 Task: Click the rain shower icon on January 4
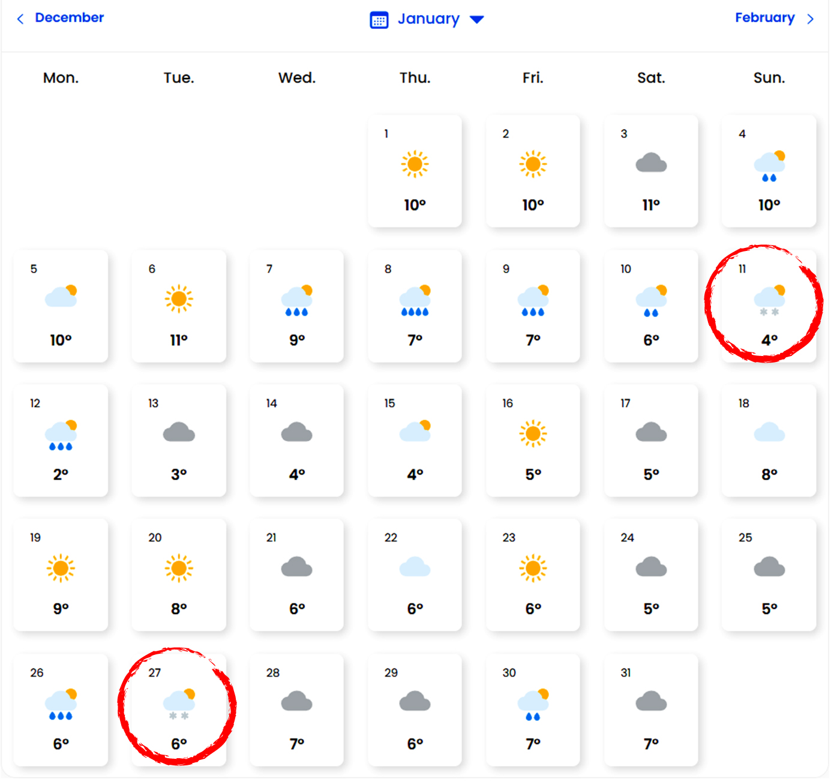coord(769,166)
